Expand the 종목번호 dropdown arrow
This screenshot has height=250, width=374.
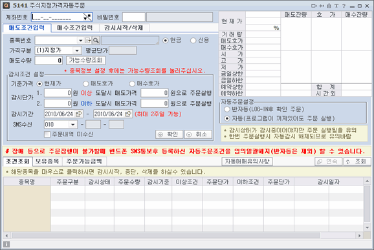click(80, 41)
